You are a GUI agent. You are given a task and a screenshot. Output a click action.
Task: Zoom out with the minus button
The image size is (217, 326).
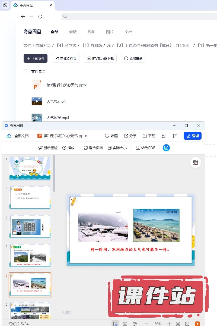pyautogui.click(x=146, y=324)
